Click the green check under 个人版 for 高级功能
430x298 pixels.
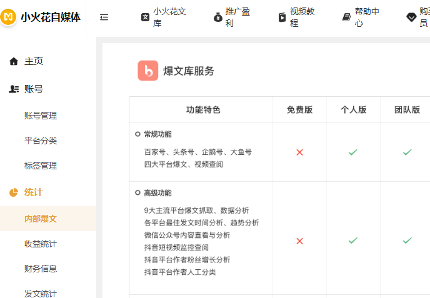[353, 241]
